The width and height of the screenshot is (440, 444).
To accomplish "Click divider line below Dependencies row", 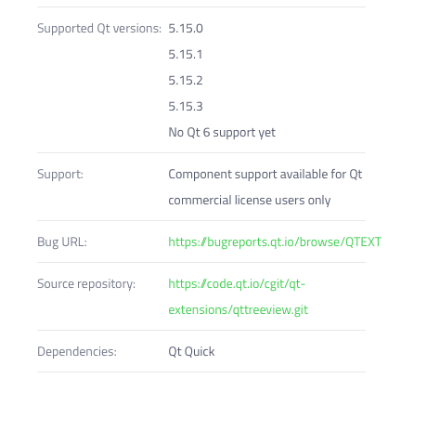I will click(x=201, y=372).
